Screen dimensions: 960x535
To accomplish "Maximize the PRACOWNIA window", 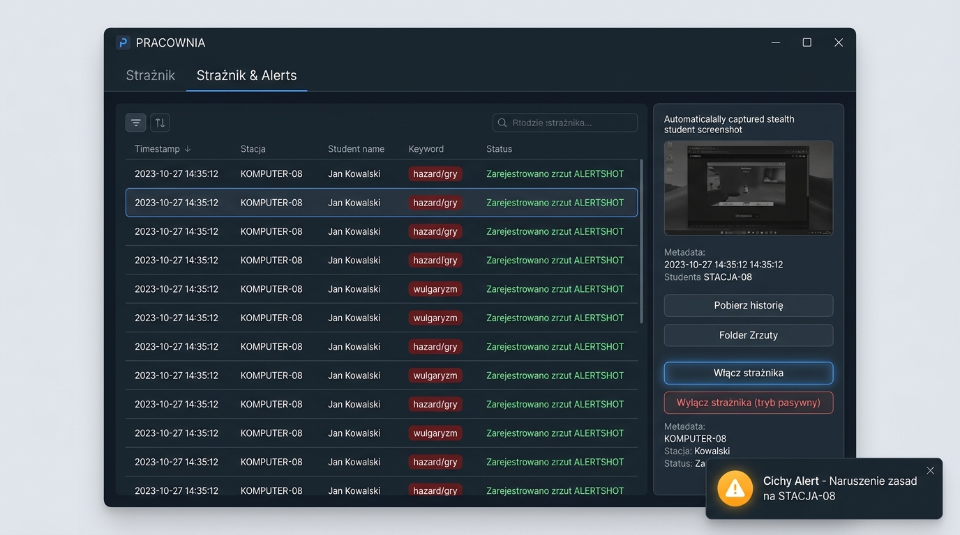I will [x=807, y=42].
